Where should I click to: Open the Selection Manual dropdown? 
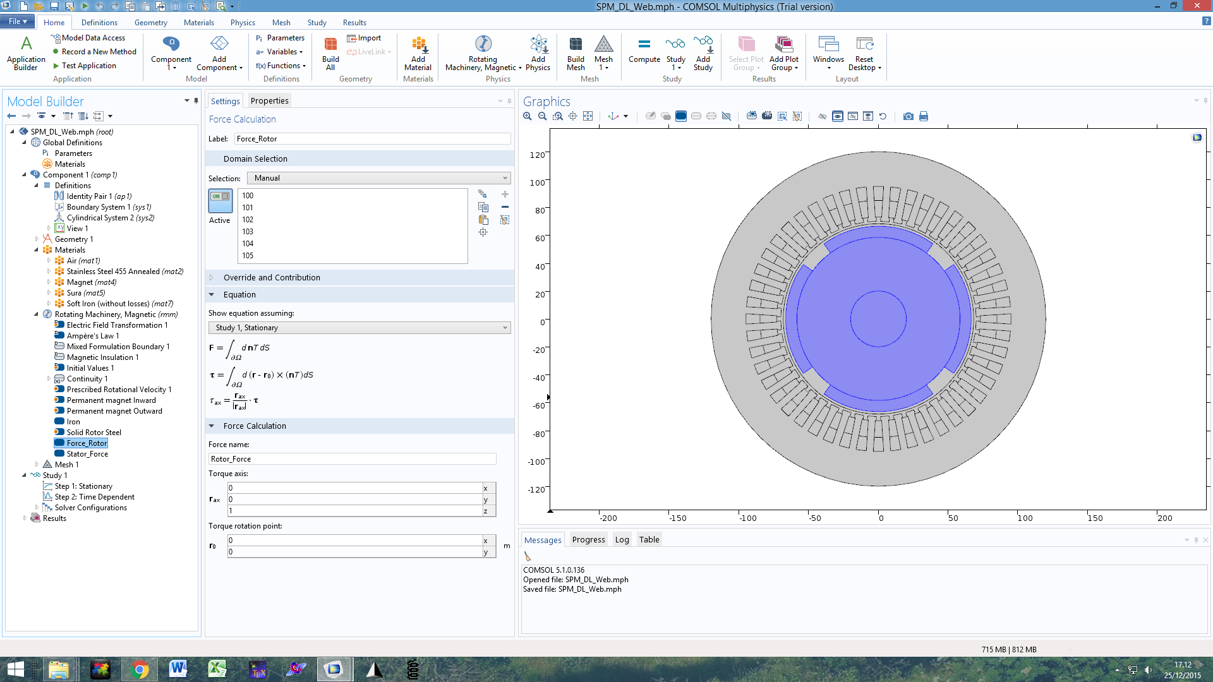point(378,178)
